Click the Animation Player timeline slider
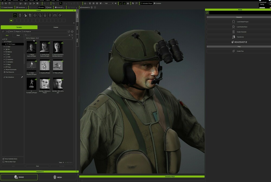This screenshot has width=271, height=182. (82, 180)
